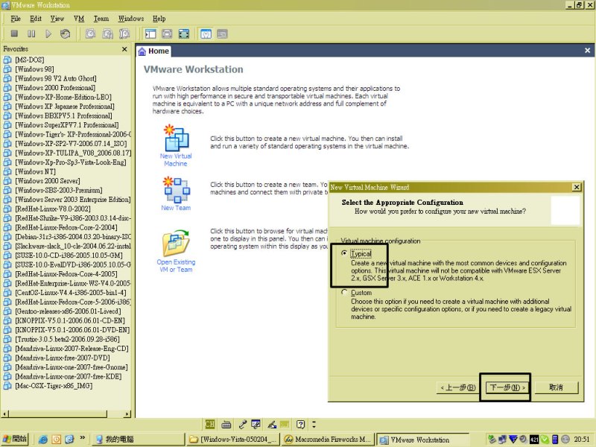596x447 pixels.
Task: Select [RedHat-Linux-V8.0-2002] favorite
Action: [x=53, y=209]
